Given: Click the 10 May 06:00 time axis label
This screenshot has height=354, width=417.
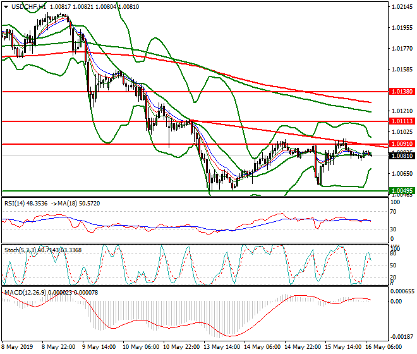Looking at the screenshot, I should click(141, 347).
